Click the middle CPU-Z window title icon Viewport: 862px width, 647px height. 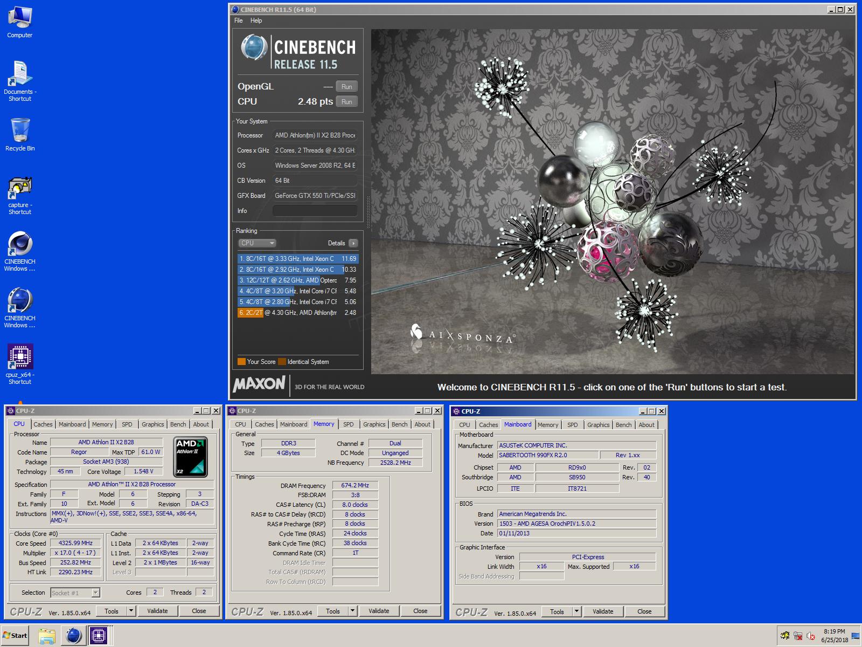(x=232, y=411)
